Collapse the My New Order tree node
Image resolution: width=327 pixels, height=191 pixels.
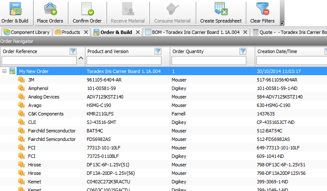click(4, 71)
